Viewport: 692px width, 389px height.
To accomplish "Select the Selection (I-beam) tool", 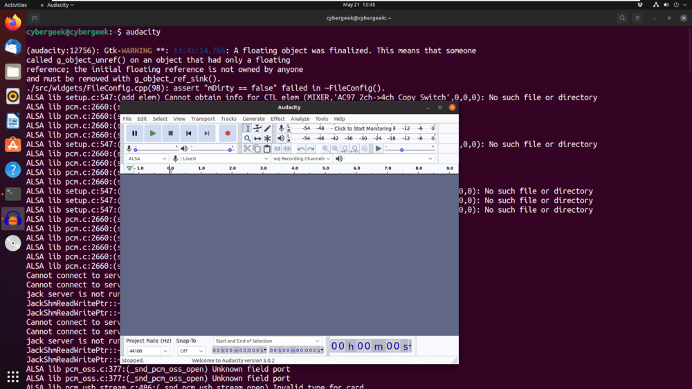I will click(247, 129).
